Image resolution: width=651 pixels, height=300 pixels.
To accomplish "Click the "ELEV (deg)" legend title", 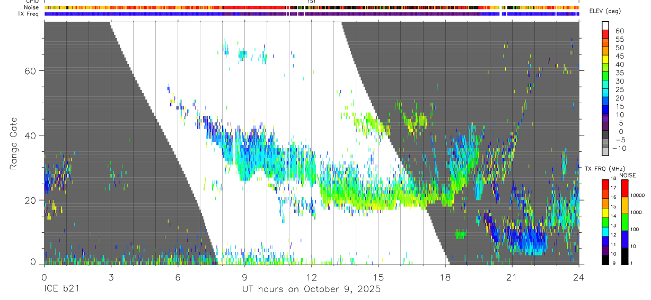I will tap(606, 11).
